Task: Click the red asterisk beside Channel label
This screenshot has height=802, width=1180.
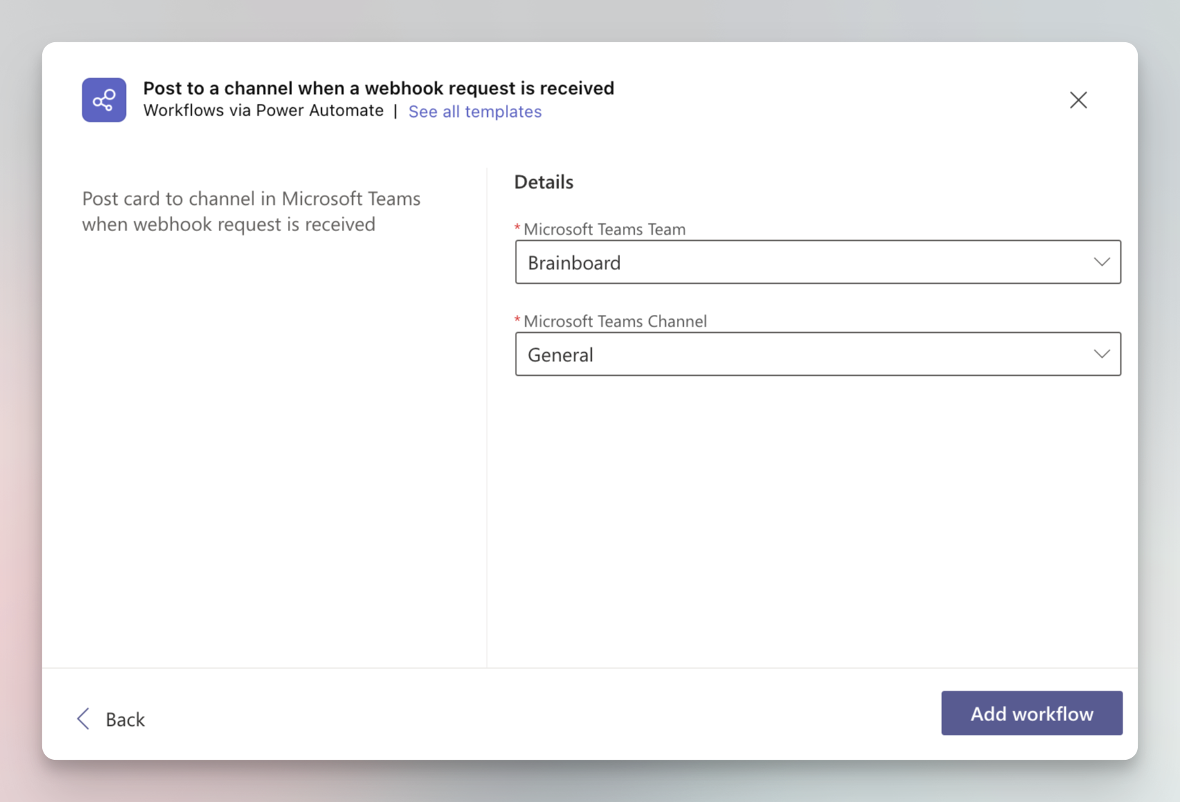Action: coord(517,319)
